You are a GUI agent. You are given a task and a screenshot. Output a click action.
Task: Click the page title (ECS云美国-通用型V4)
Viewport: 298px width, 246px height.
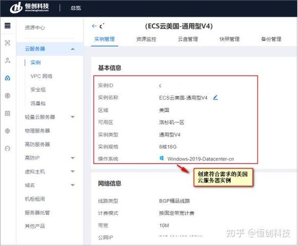pos(179,26)
